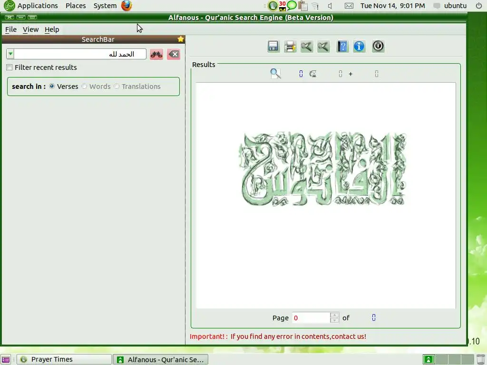Image resolution: width=487 pixels, height=365 pixels.
Task: Click the green workspace switcher cell
Action: [429, 359]
